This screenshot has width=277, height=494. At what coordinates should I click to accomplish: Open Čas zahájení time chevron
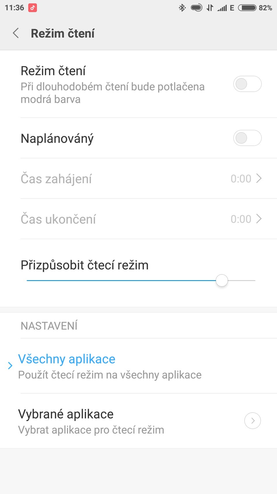(x=259, y=179)
